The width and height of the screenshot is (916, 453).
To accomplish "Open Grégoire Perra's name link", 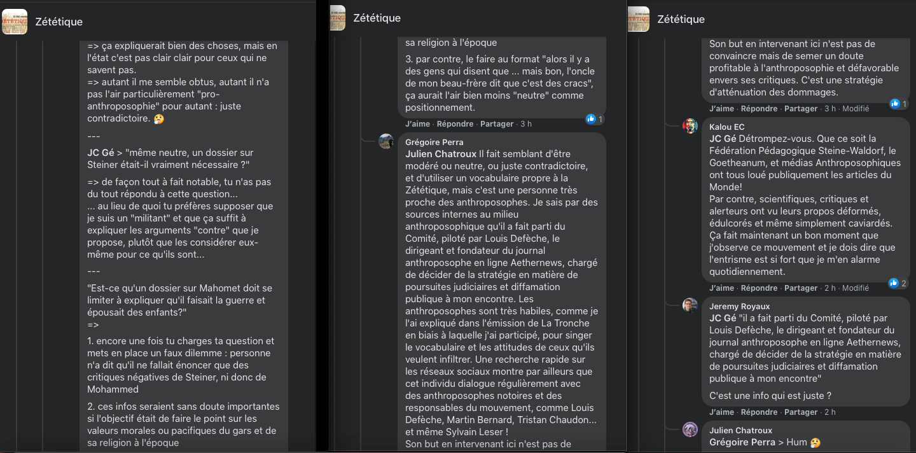I will click(434, 142).
